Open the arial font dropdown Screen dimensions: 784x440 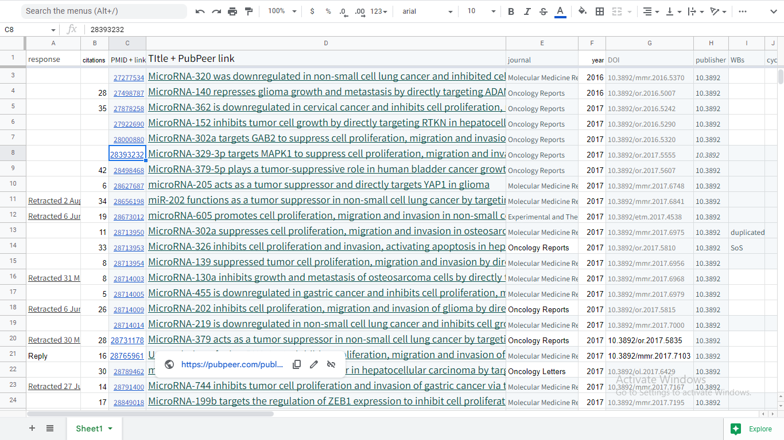427,11
